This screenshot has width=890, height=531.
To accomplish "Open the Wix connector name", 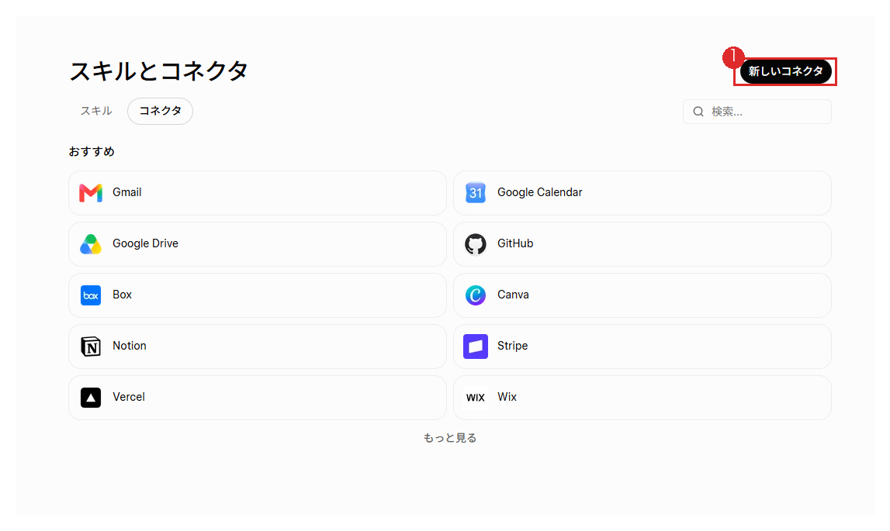I will tap(507, 397).
